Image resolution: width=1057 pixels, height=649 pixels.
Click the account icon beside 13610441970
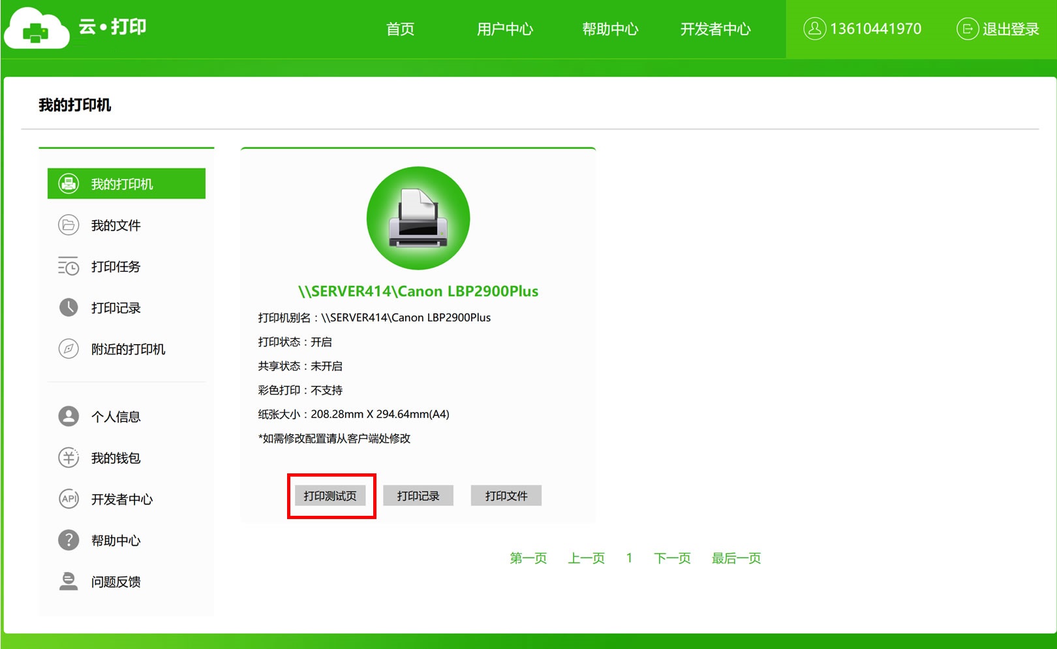click(814, 29)
